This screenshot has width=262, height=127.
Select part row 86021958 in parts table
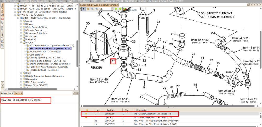(x=170, y=114)
